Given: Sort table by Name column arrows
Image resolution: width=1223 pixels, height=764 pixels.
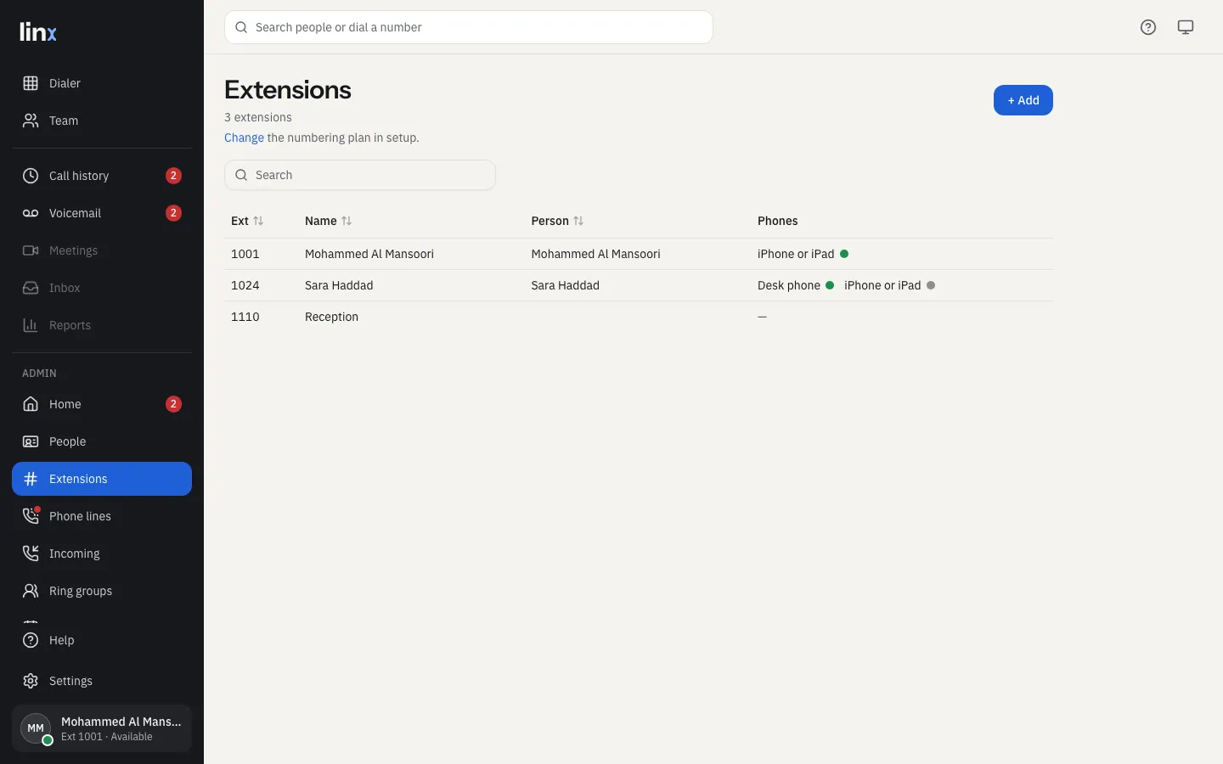Looking at the screenshot, I should tap(347, 221).
